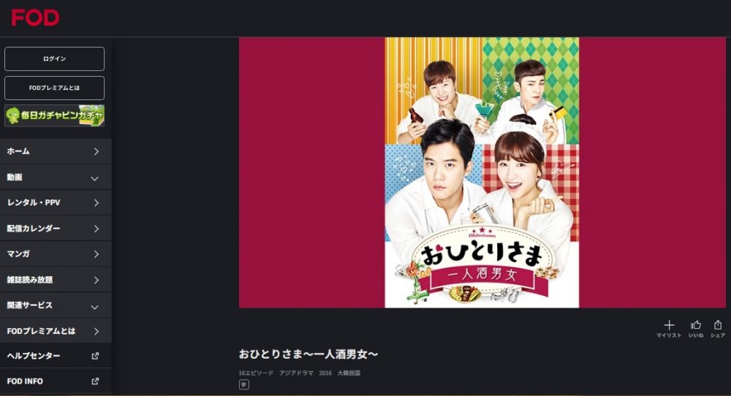Expand the 関連サービス section chevron
Viewport: 731px width, 396px height.
94,307
